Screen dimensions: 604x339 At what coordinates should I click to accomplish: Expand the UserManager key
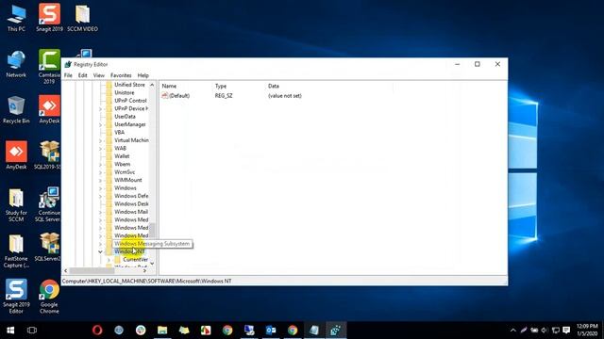(100, 124)
